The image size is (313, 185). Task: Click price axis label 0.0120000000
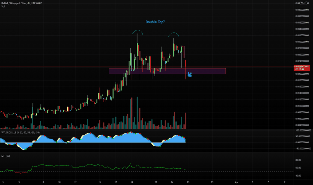(x=302, y=100)
